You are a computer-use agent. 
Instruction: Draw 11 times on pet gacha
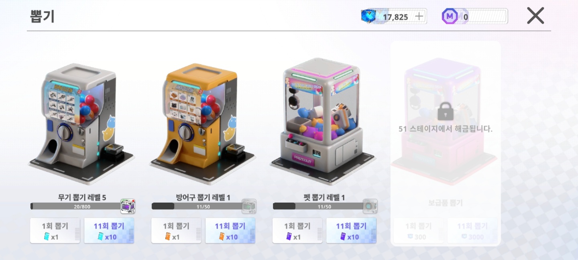click(352, 231)
